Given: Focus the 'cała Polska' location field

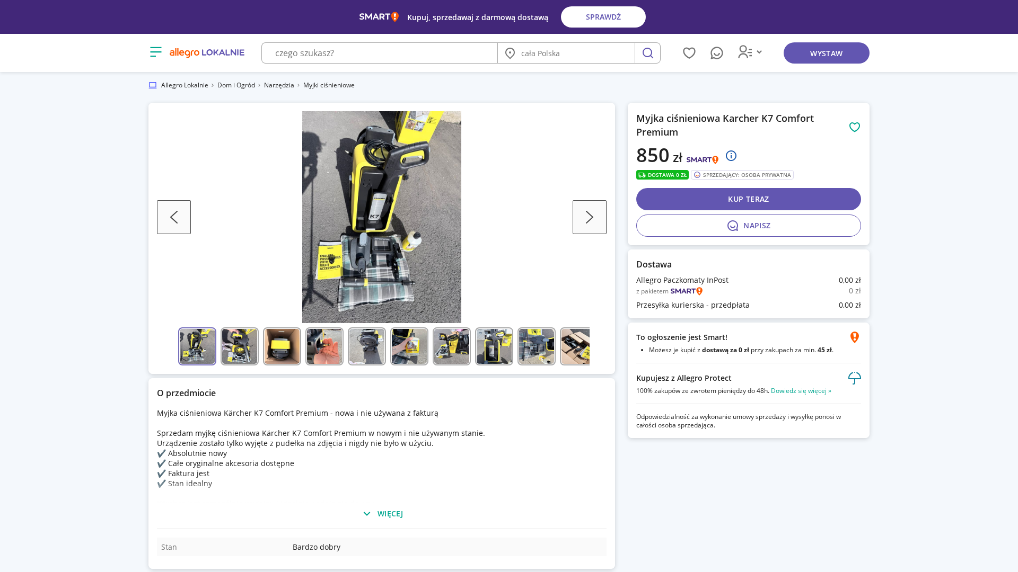Looking at the screenshot, I should [x=566, y=53].
